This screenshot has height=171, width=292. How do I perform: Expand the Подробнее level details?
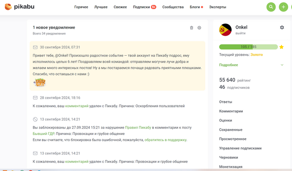pos(229,65)
